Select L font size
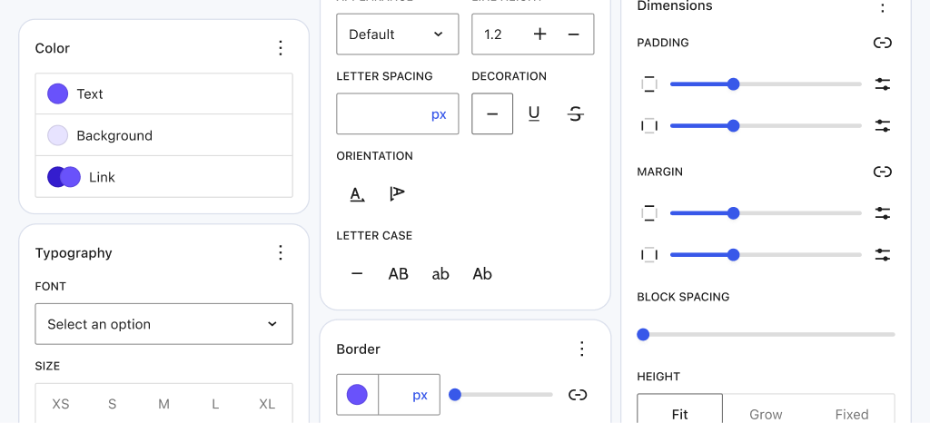Screen dimensions: 930x423 click(x=215, y=404)
